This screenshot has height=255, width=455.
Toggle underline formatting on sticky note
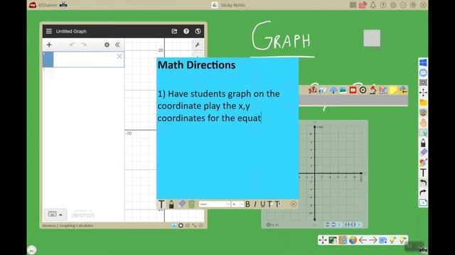[262, 204]
